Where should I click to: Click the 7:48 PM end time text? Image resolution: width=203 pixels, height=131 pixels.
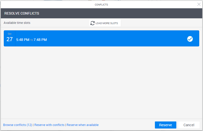pos(40,40)
